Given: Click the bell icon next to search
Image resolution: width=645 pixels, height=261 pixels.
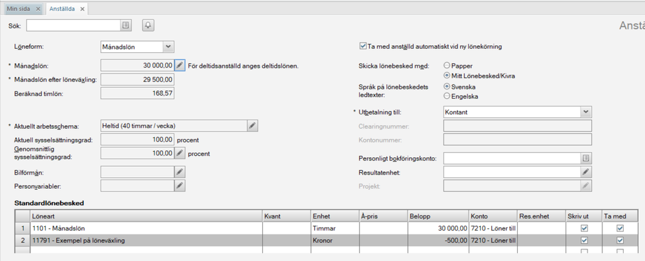Looking at the screenshot, I should (148, 25).
